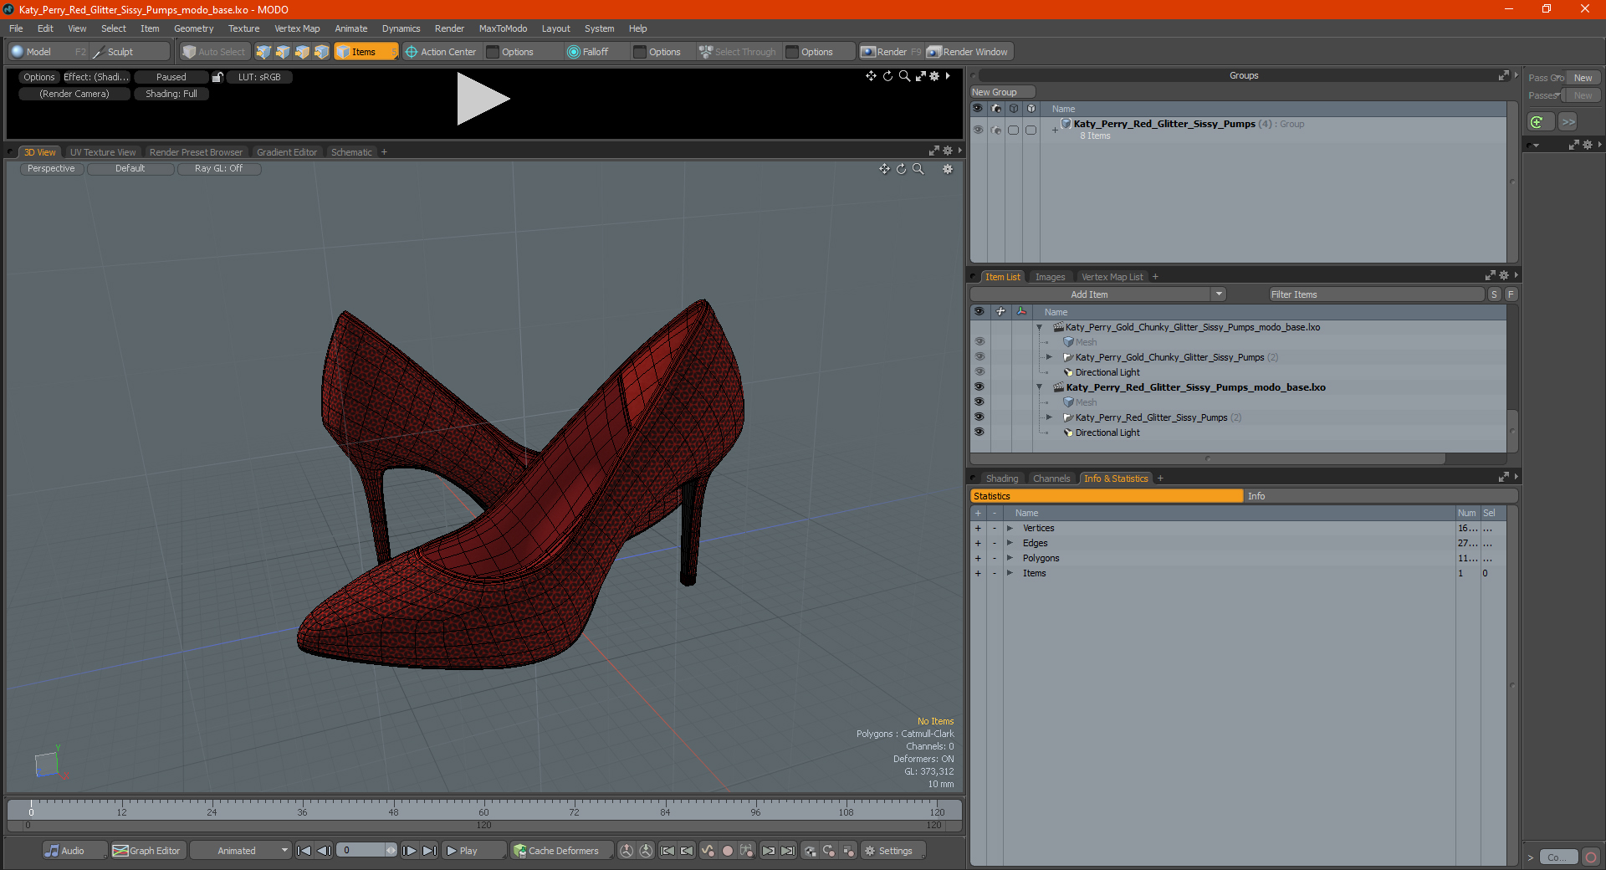Select the Edges selection mode cube icon
Image resolution: width=1606 pixels, height=870 pixels.
pos(283,52)
